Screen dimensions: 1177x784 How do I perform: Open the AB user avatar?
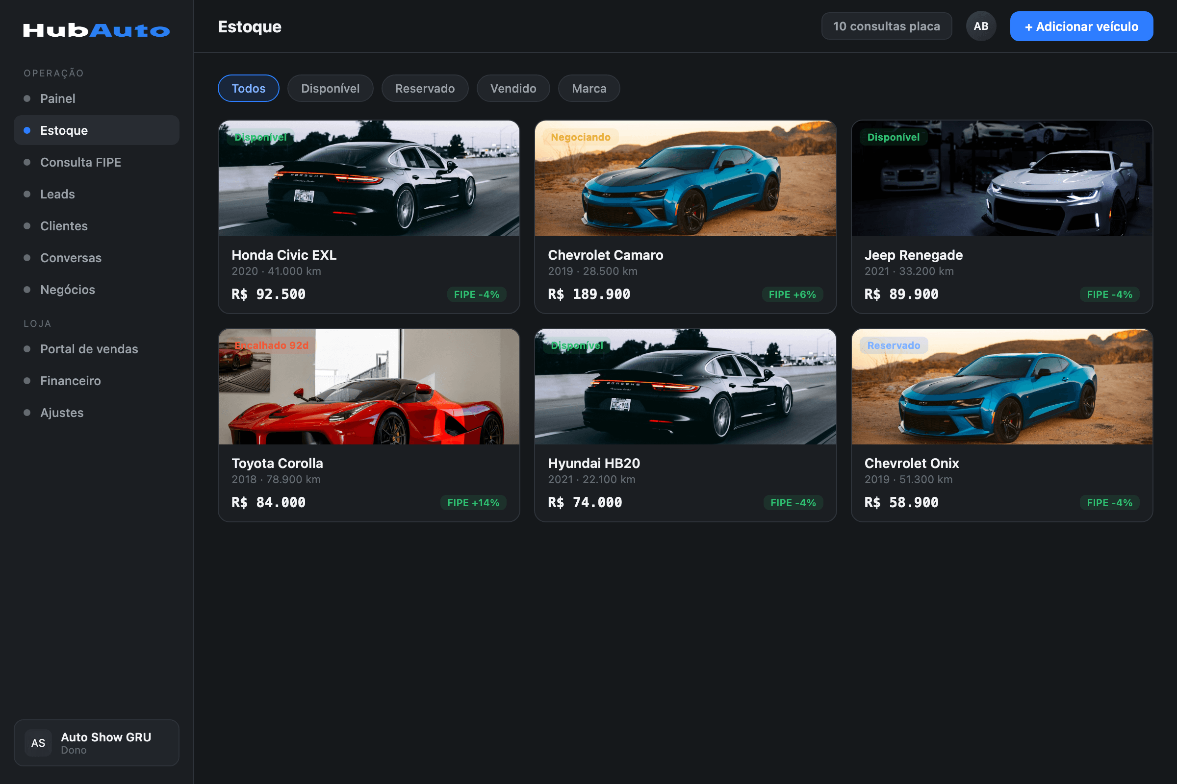981,26
